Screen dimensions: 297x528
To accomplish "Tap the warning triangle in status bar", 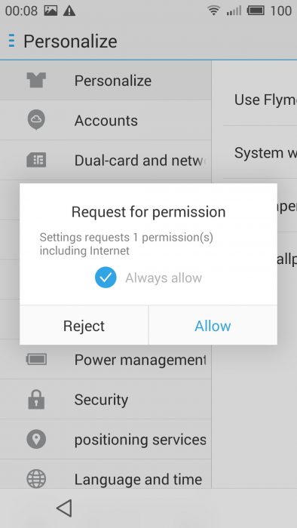I will 69,11.
